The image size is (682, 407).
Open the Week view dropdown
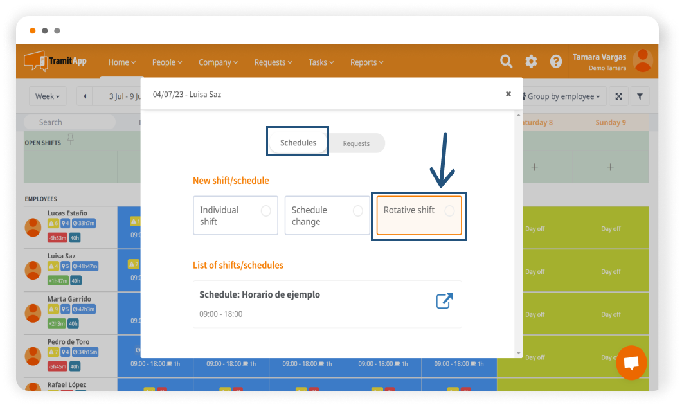[47, 96]
